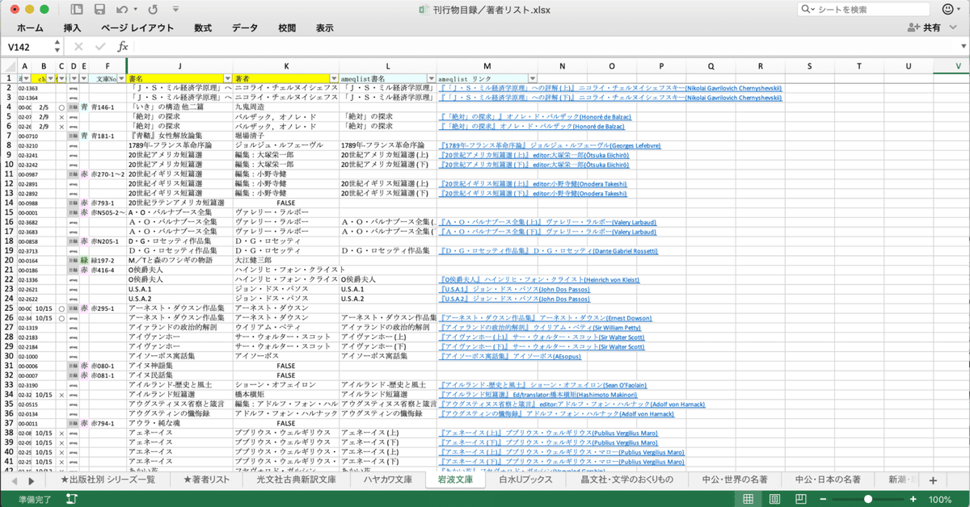Select the FALSE cell in アイヌ神謡集 row
970x507 pixels.
coord(286,367)
